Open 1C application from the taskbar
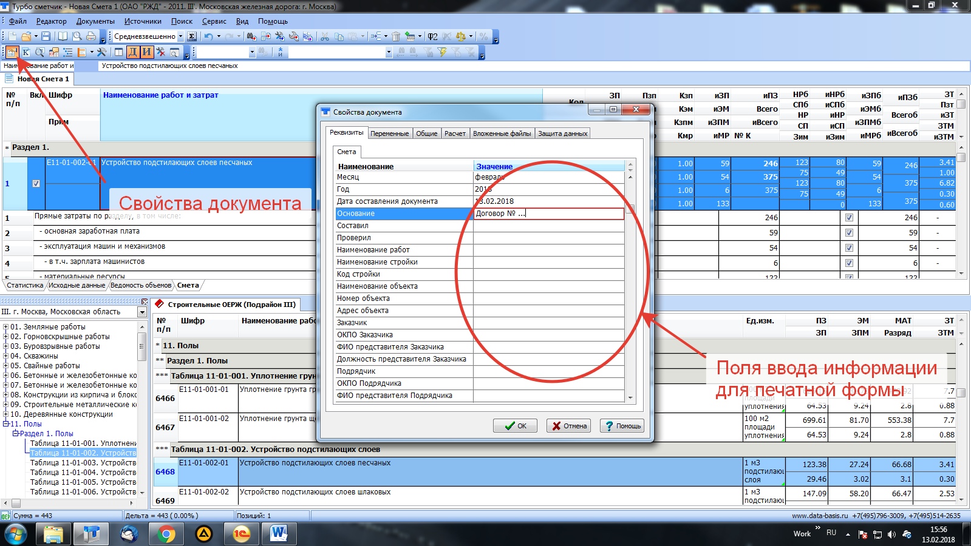 tap(241, 534)
